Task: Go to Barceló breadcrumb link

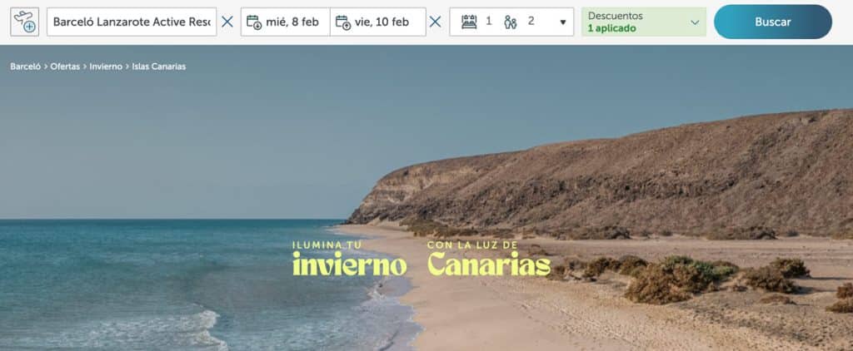Action: tap(25, 67)
